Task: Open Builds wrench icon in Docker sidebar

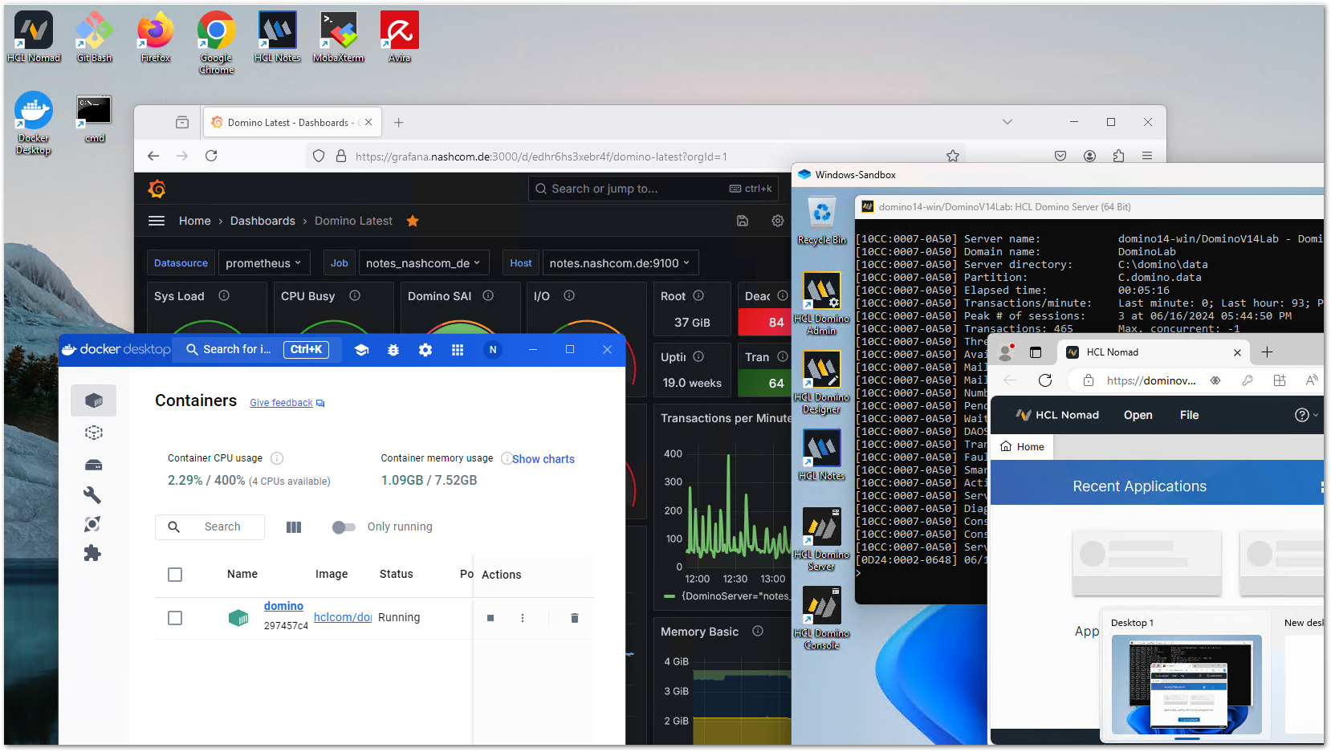Action: pyautogui.click(x=92, y=494)
